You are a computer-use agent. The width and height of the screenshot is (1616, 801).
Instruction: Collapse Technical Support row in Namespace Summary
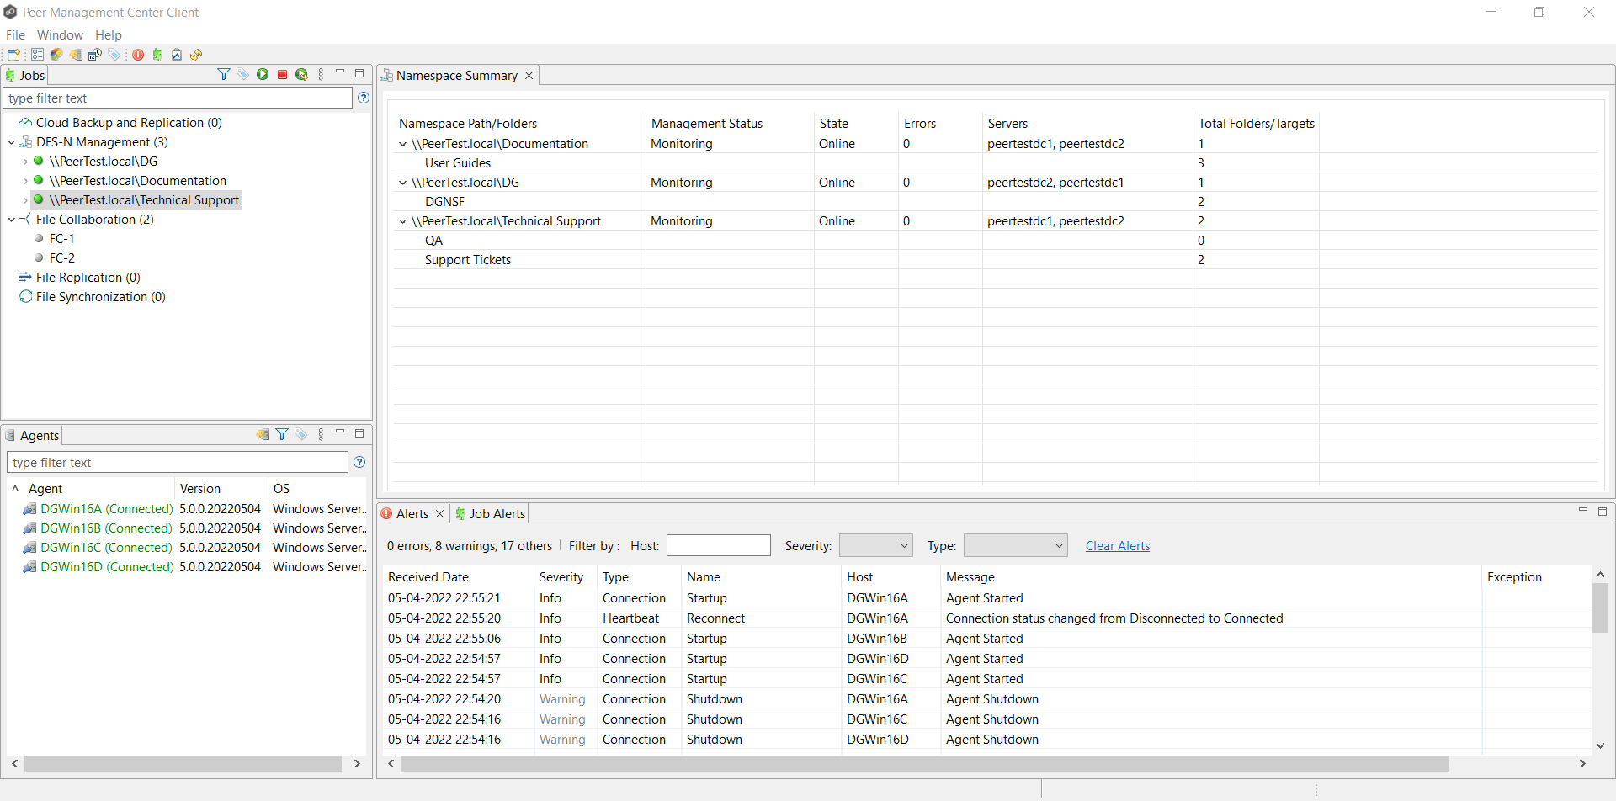click(x=403, y=221)
